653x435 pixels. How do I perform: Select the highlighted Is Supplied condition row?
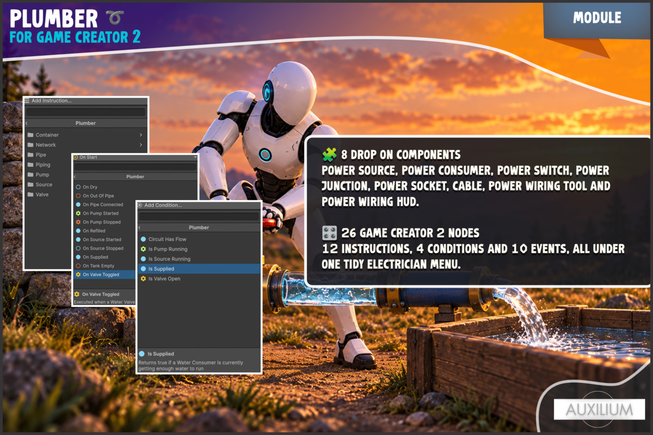tap(199, 269)
